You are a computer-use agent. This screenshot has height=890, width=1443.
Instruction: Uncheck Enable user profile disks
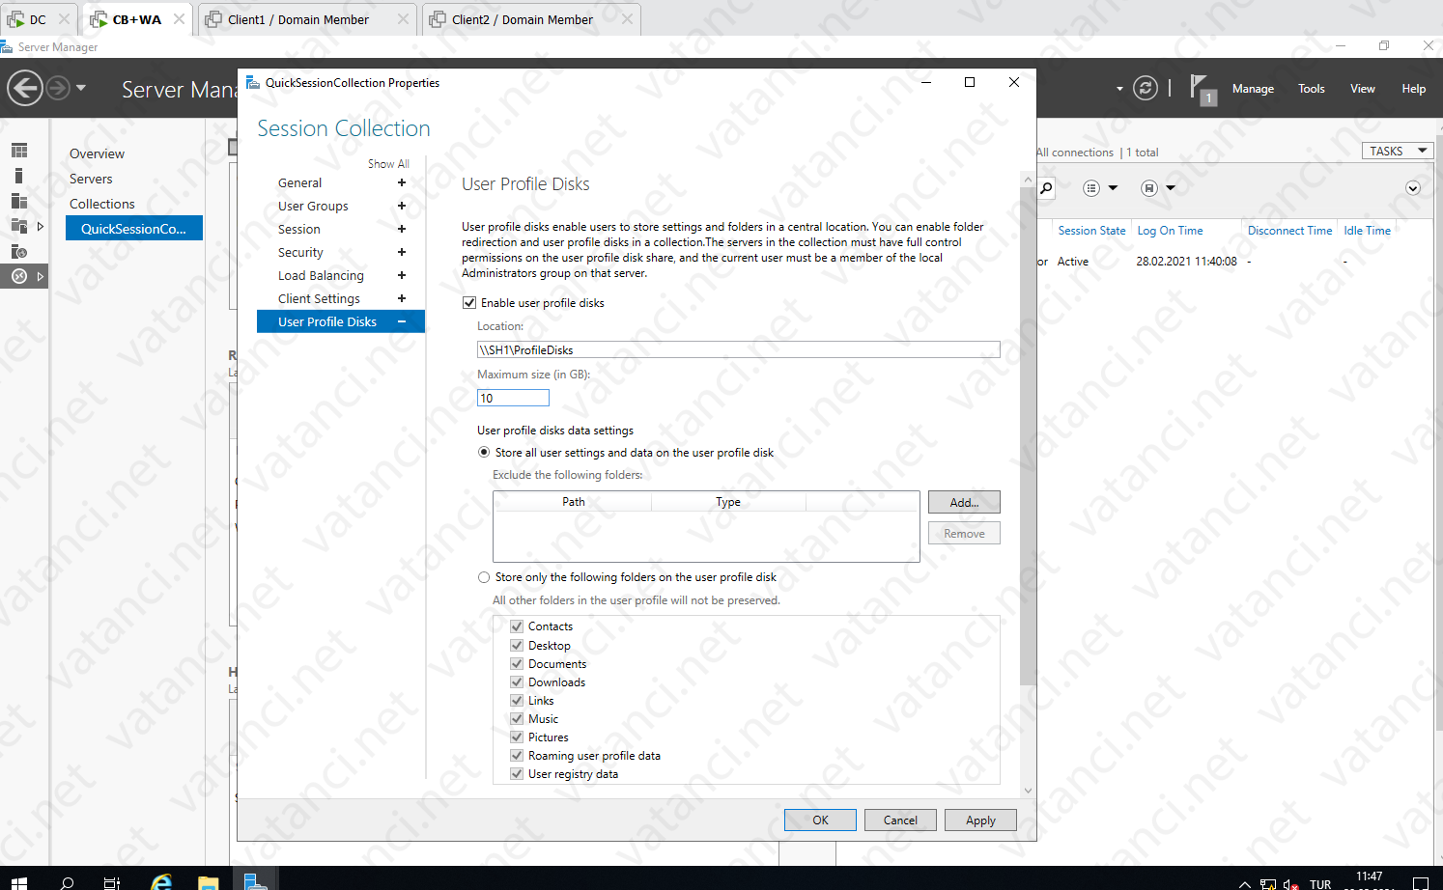point(469,302)
